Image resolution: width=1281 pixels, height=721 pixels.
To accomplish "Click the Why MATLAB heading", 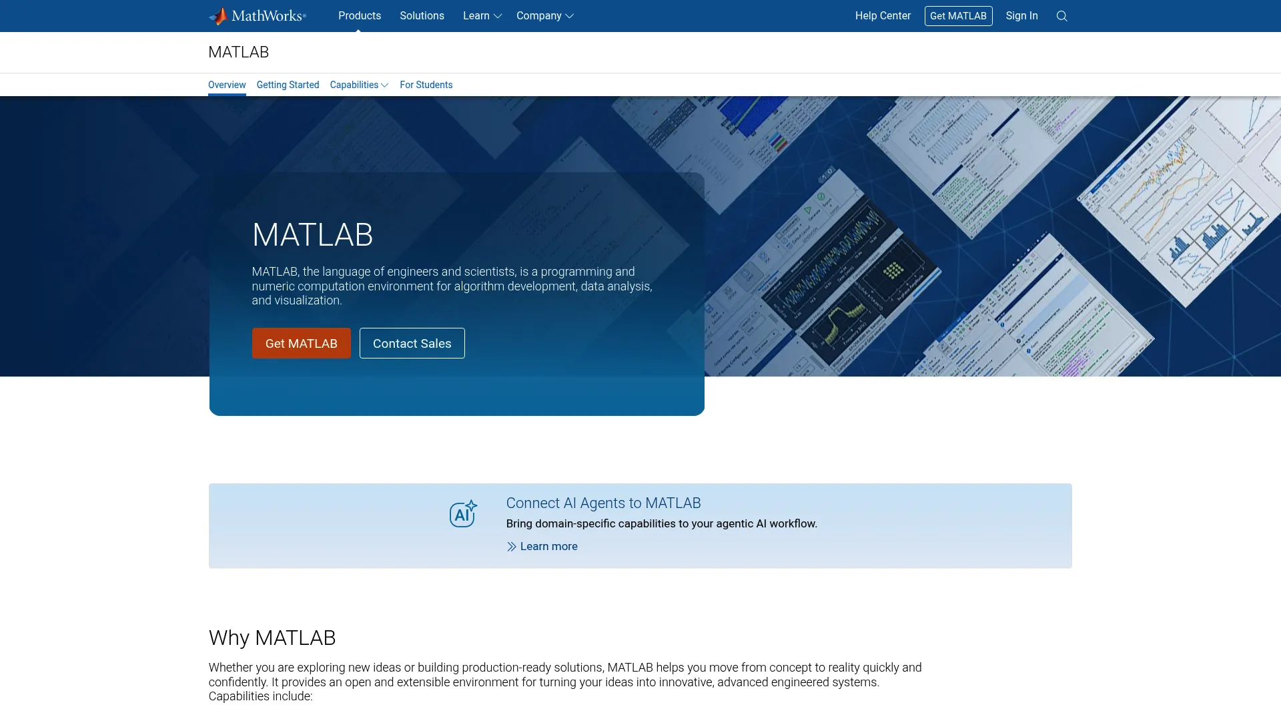I will point(272,638).
